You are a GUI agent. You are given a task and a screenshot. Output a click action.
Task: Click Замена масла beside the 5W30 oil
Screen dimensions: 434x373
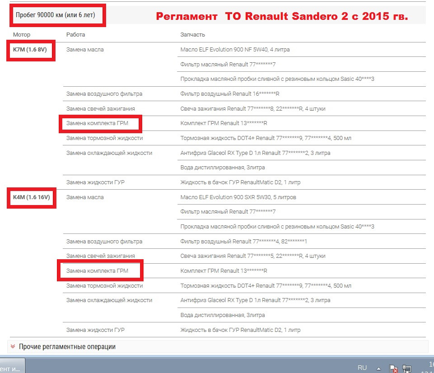click(x=85, y=197)
